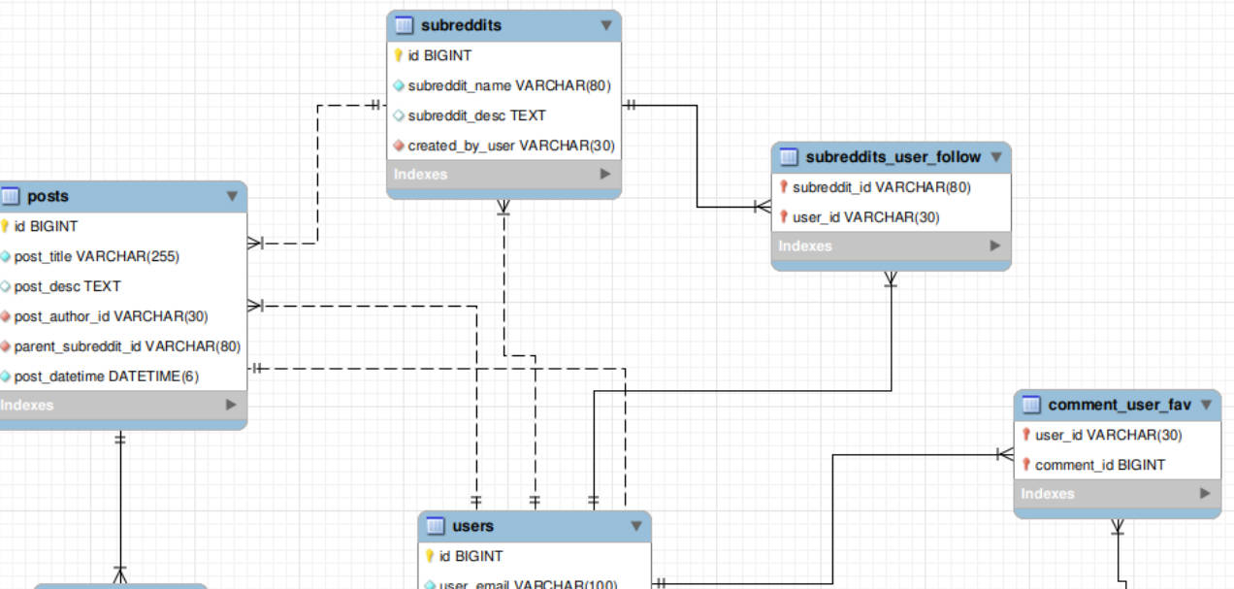Expand the Indexes section of comment_user_fav table
This screenshot has width=1234, height=589.
click(x=1205, y=494)
